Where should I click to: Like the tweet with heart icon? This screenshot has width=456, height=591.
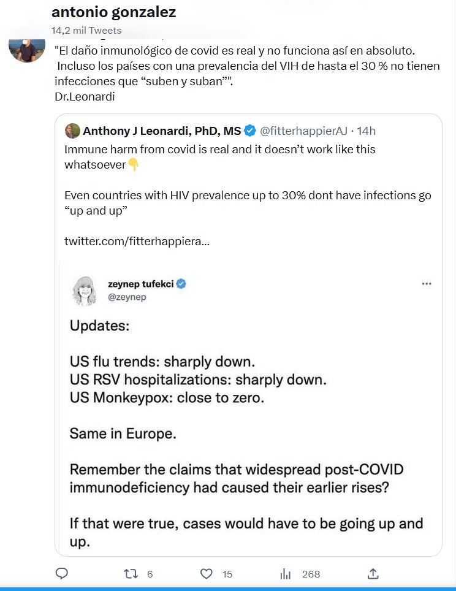pyautogui.click(x=207, y=574)
